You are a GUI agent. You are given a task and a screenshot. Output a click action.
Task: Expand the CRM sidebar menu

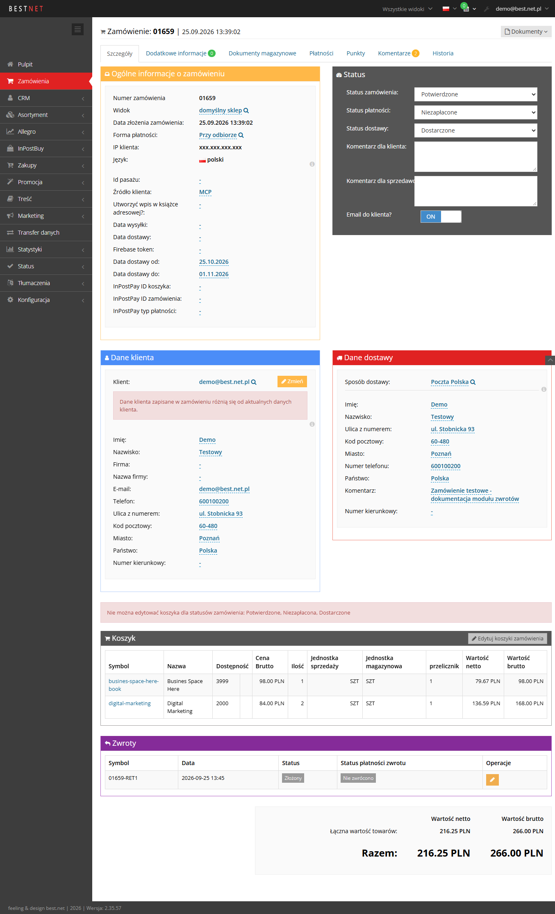point(46,98)
